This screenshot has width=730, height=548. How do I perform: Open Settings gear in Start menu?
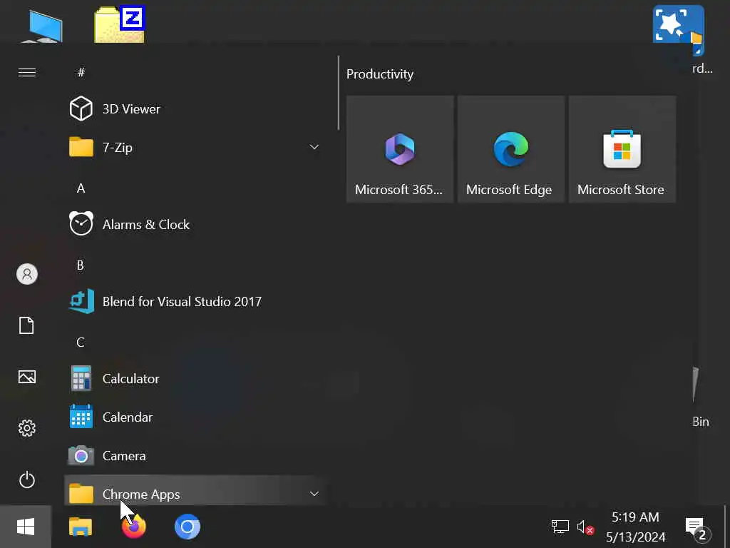pyautogui.click(x=27, y=428)
